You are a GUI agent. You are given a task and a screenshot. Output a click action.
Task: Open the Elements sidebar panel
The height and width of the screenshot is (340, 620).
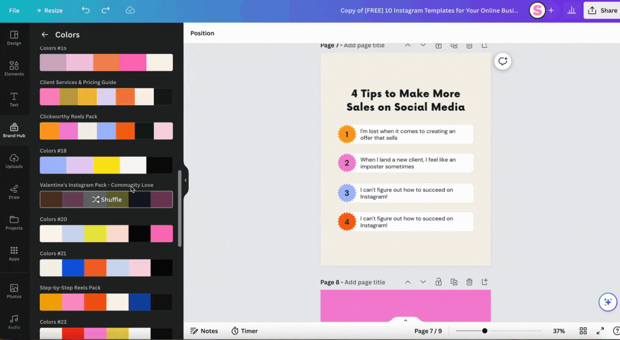[x=14, y=68]
